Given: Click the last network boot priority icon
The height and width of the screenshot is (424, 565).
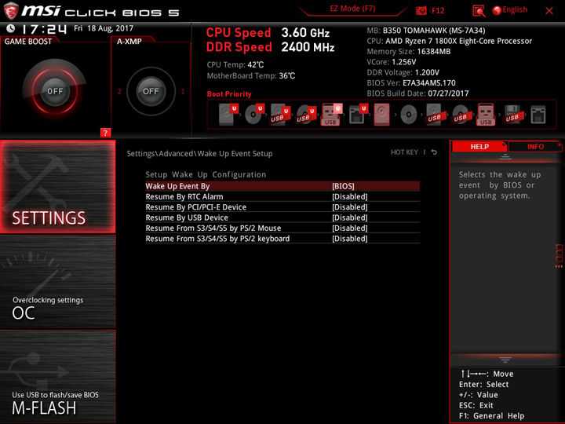Looking at the screenshot, I should 538,115.
